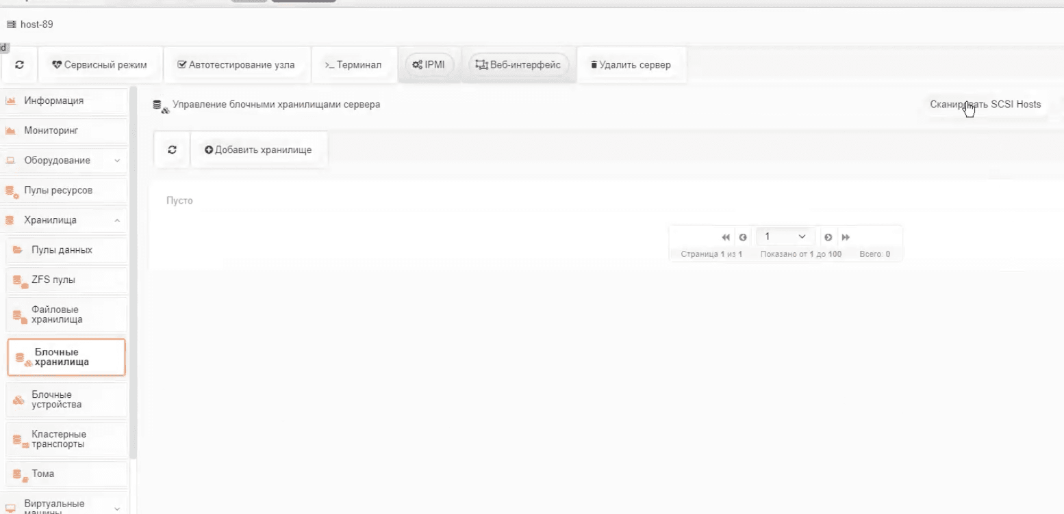
Task: Go to next page arrow
Action: click(x=828, y=237)
